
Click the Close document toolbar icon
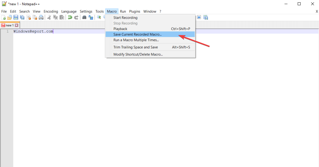point(29,17)
